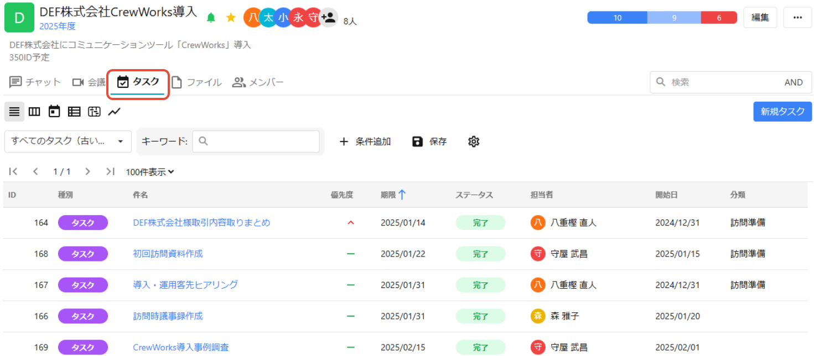Switch to the メンバー tab
This screenshot has width=814, height=356.
pyautogui.click(x=258, y=82)
